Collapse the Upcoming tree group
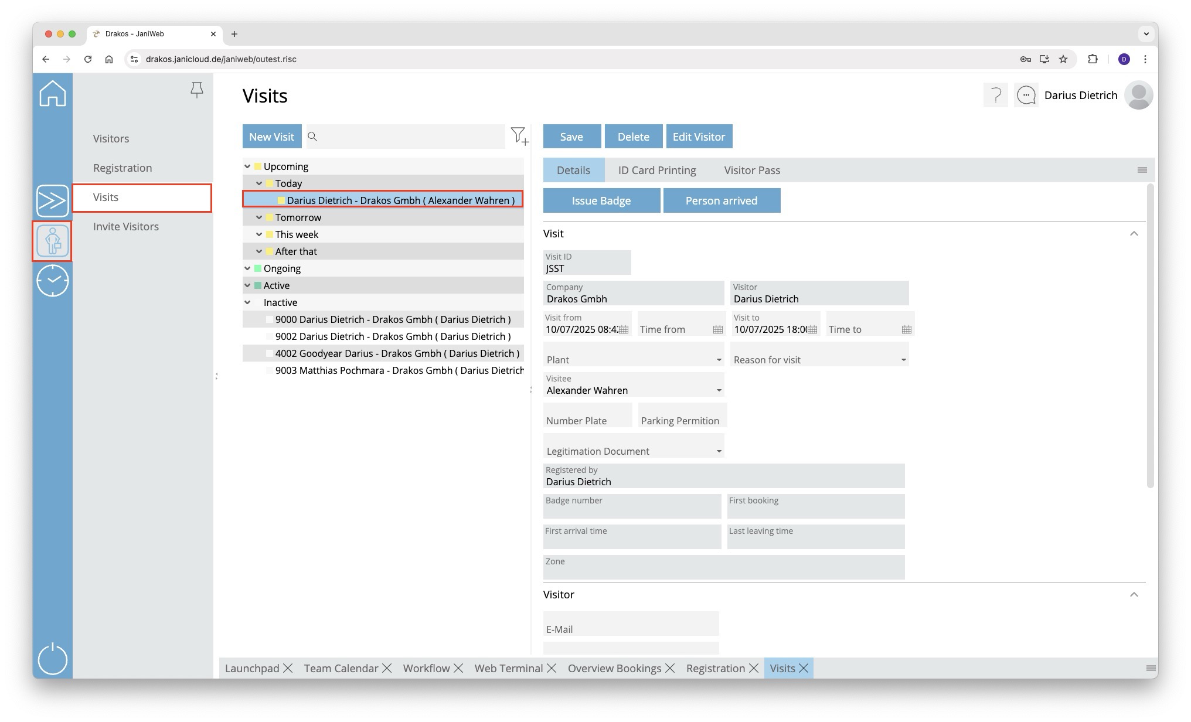This screenshot has height=722, width=1191. 247,166
